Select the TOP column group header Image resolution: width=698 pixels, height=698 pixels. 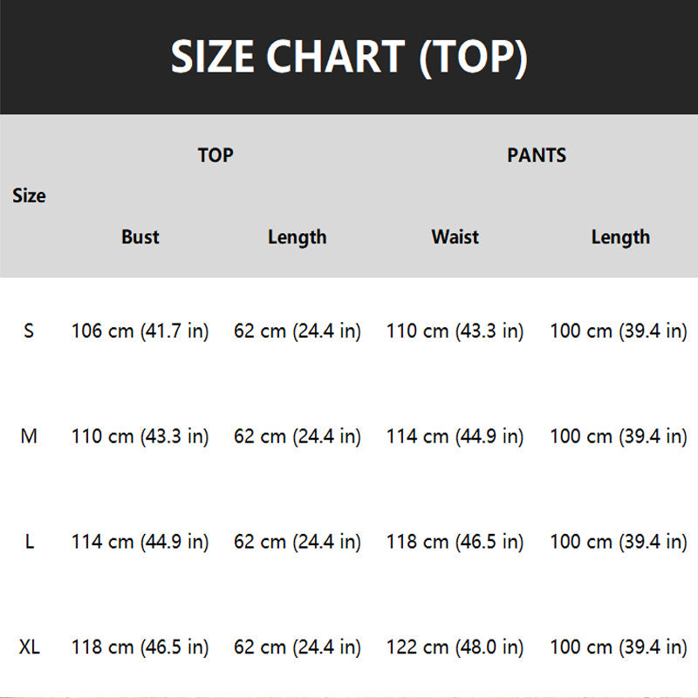point(216,155)
